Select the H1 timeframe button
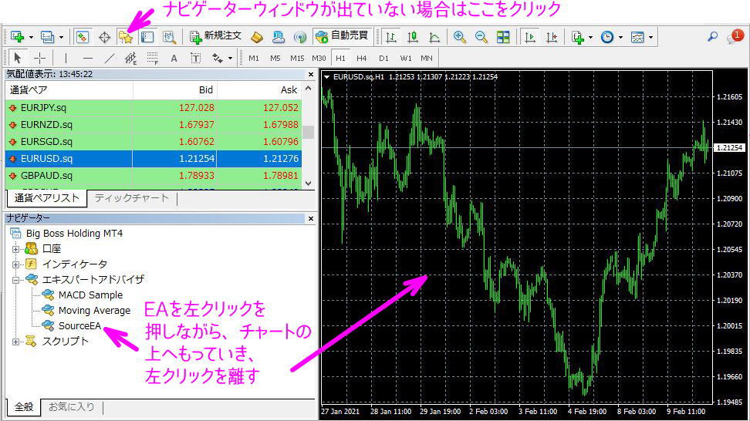This screenshot has height=421, width=750. pyautogui.click(x=340, y=59)
